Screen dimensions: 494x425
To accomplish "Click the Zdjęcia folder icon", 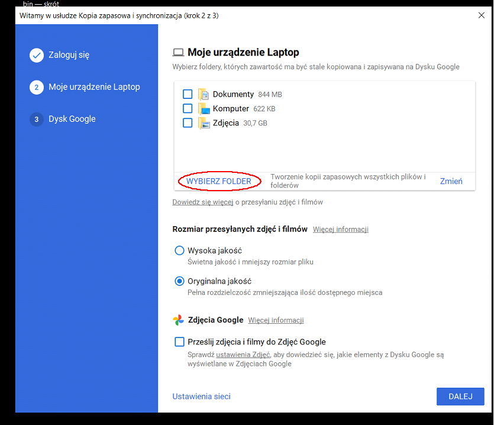I will [x=204, y=123].
